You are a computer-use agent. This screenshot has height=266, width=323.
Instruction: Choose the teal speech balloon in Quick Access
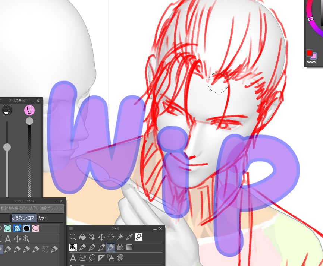pos(8,228)
